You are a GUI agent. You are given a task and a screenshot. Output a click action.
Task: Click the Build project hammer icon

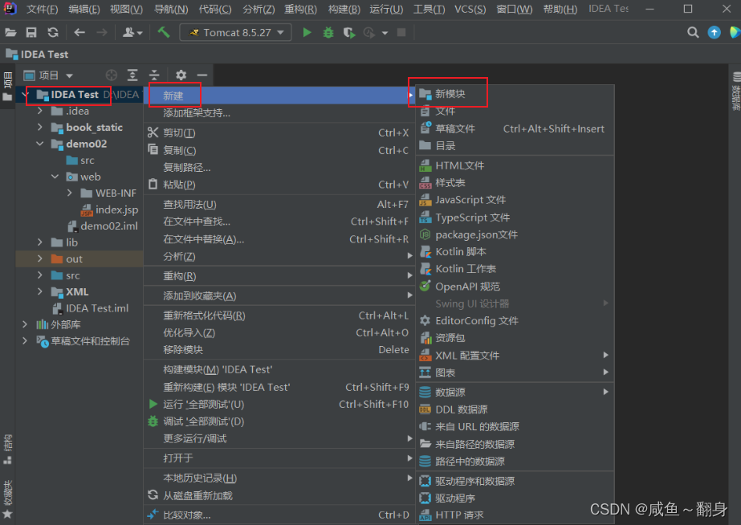164,33
